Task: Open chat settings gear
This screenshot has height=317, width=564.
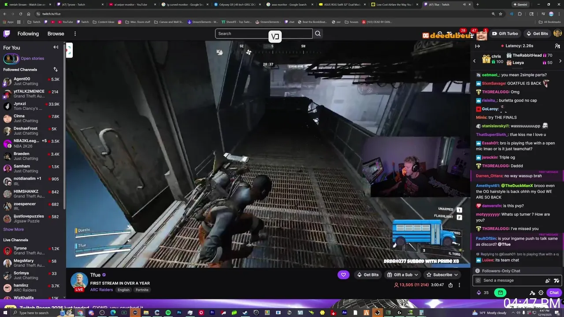Action: point(541,292)
